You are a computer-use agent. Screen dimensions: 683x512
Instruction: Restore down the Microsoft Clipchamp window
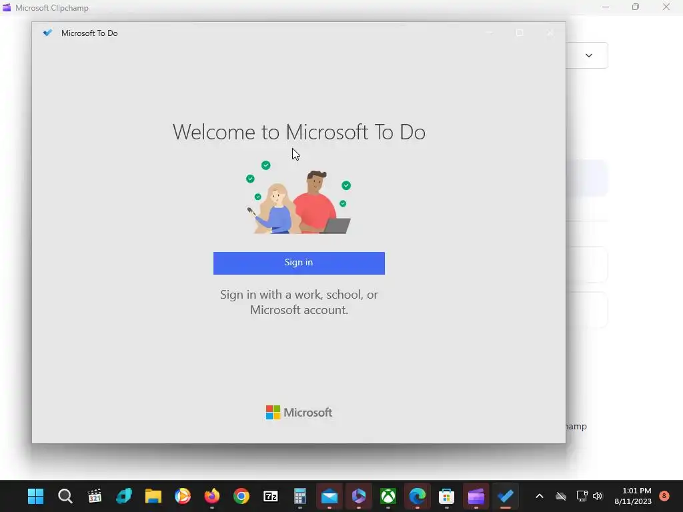(x=636, y=7)
